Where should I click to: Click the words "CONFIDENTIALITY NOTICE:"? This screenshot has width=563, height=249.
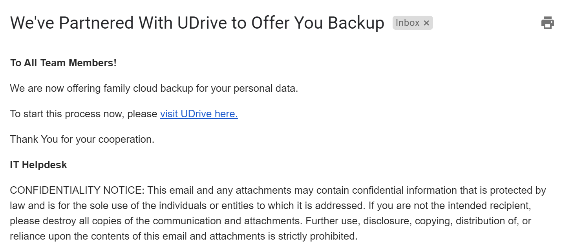point(77,190)
